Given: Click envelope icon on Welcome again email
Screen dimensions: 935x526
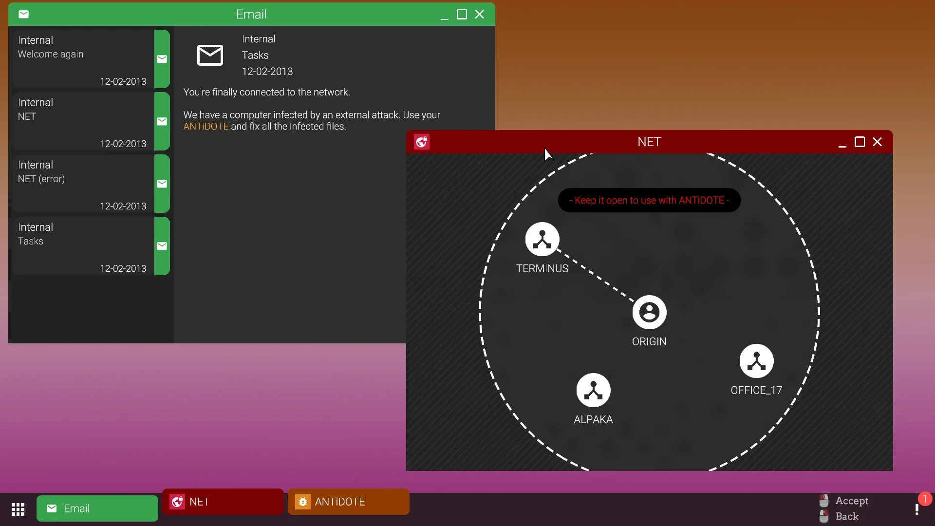Looking at the screenshot, I should click(162, 59).
